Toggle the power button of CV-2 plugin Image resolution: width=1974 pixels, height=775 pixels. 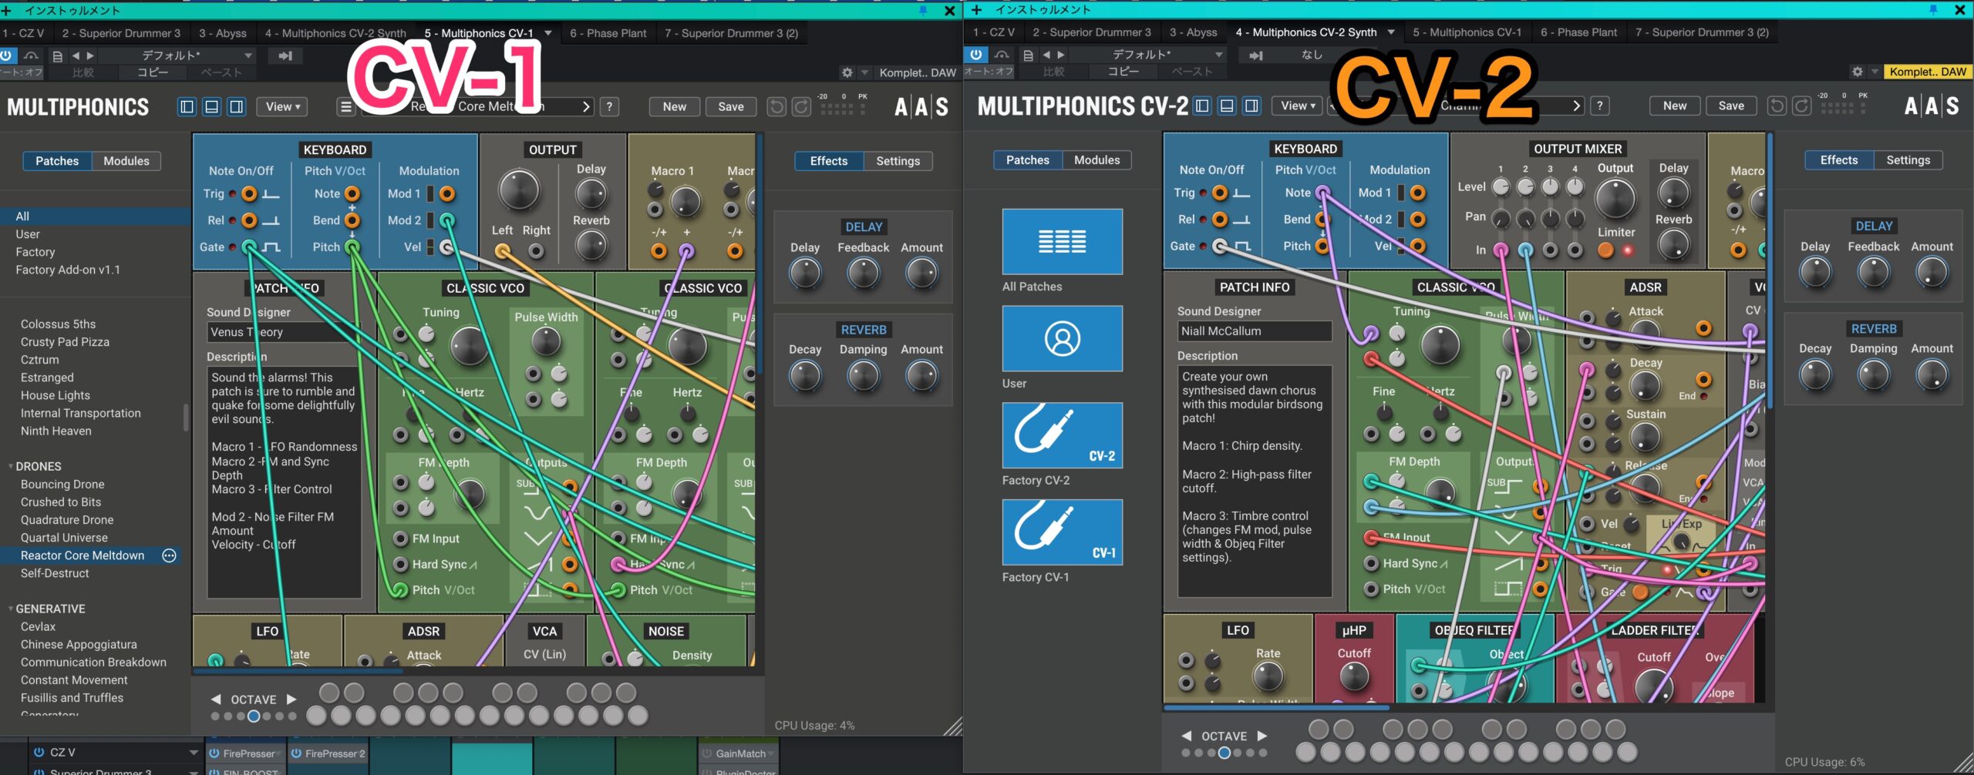(975, 55)
